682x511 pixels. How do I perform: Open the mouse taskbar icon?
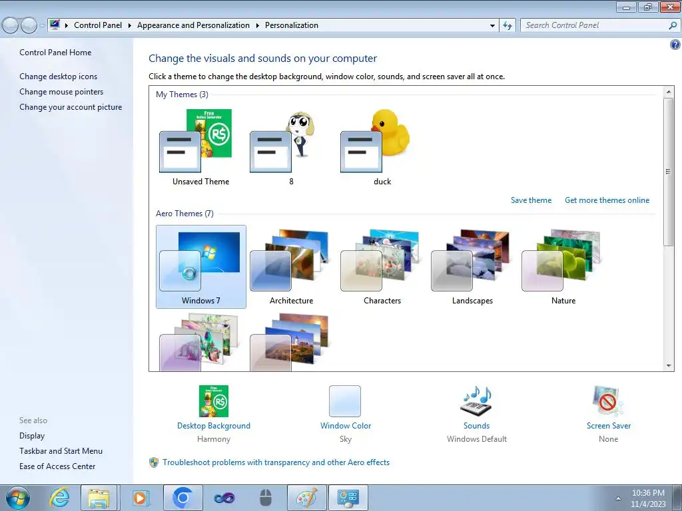click(265, 498)
